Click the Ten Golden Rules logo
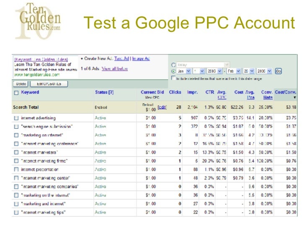Viewport: 305px width, 229px height. 38,21
